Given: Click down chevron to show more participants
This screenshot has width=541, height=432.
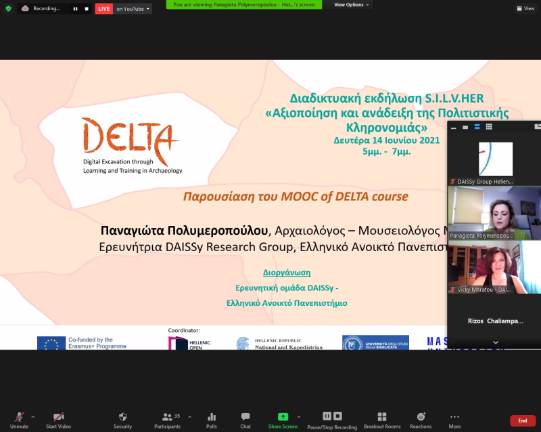Looking at the screenshot, I should pyautogui.click(x=496, y=342).
